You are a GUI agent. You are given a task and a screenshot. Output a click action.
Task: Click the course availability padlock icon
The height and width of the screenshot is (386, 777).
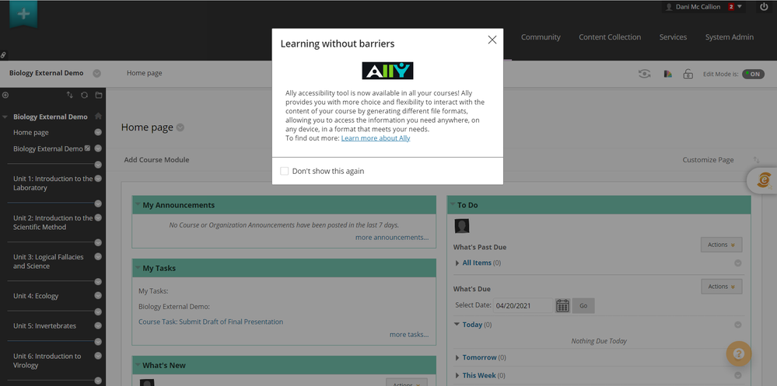tap(688, 75)
